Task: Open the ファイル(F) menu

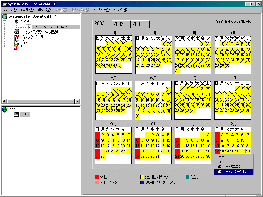Action: 10,10
